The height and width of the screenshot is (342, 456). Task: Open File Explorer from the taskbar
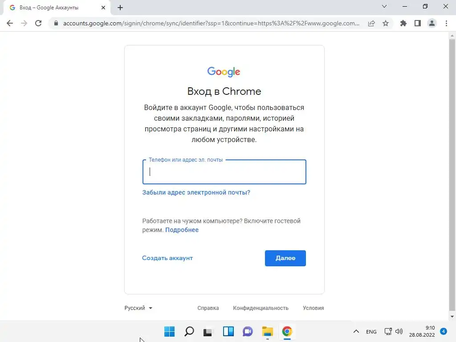[267, 331]
